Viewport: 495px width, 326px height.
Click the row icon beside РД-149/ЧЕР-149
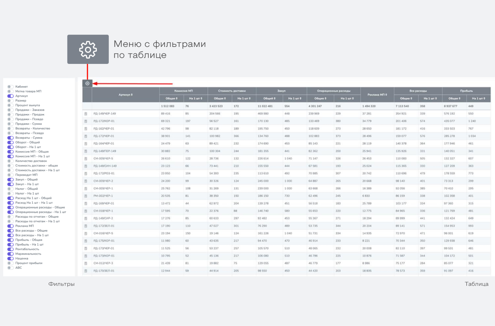tap(86, 114)
